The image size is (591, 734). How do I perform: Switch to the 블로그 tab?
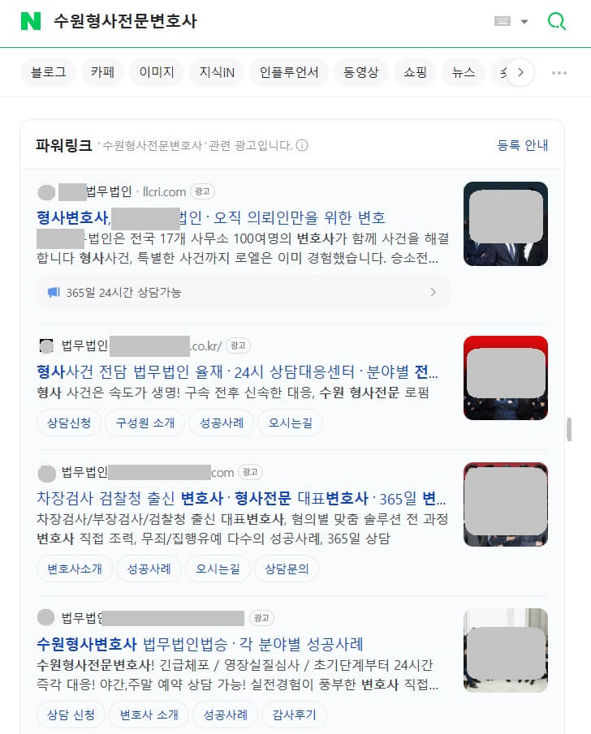[48, 72]
